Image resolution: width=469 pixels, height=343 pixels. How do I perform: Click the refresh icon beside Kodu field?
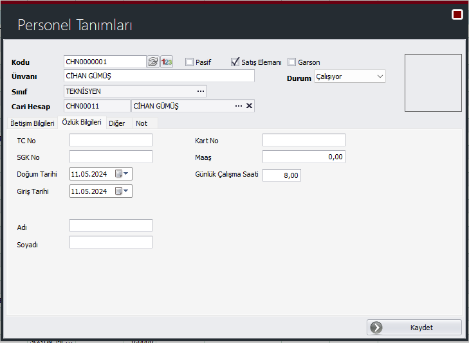[x=153, y=62]
